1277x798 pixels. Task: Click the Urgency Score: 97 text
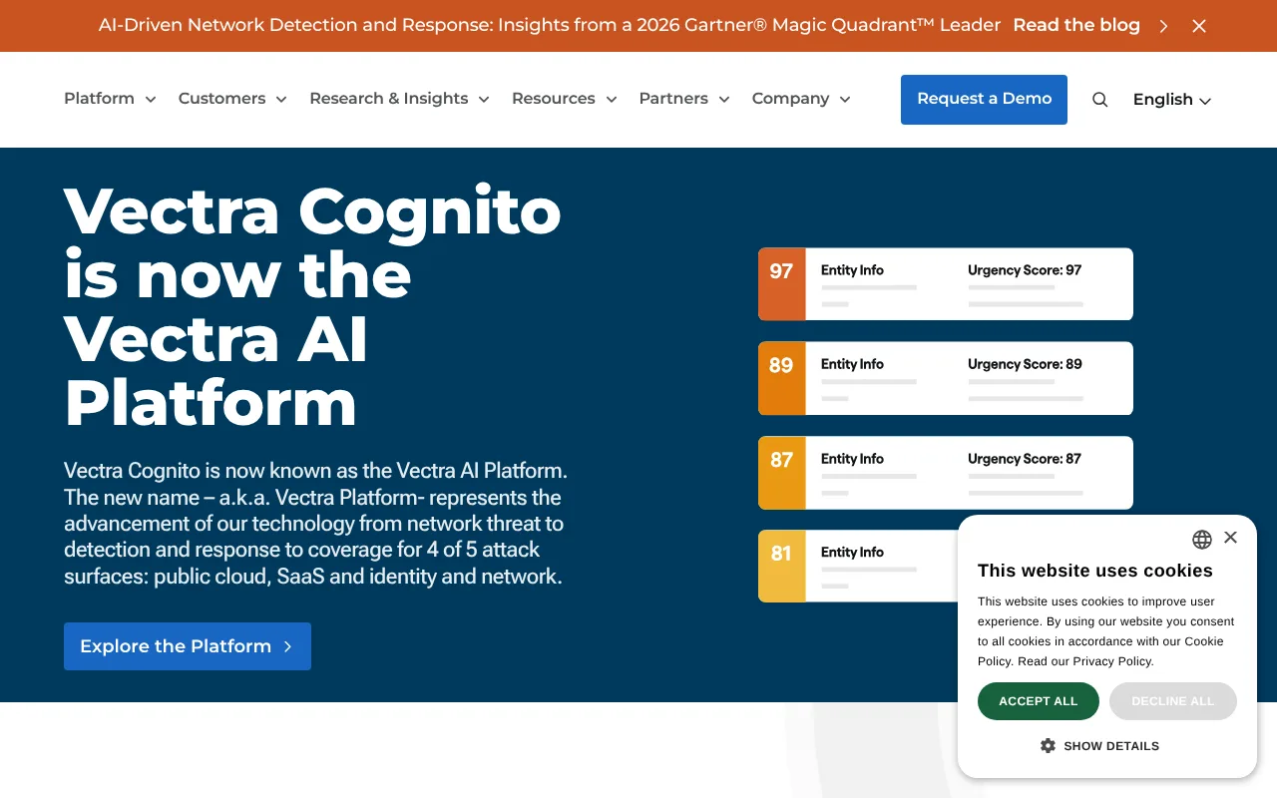point(1025,270)
